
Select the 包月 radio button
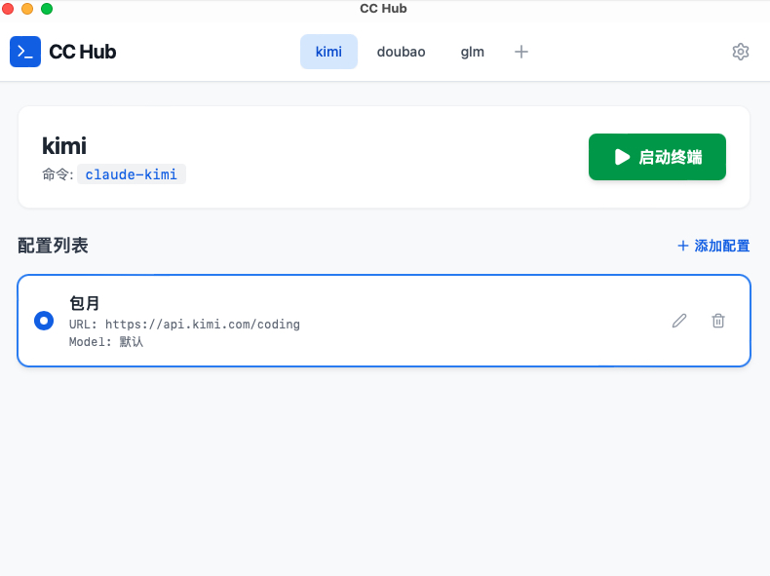point(44,321)
